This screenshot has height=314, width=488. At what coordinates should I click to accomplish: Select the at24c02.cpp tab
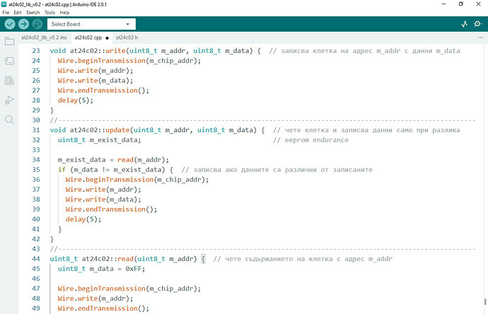(88, 37)
